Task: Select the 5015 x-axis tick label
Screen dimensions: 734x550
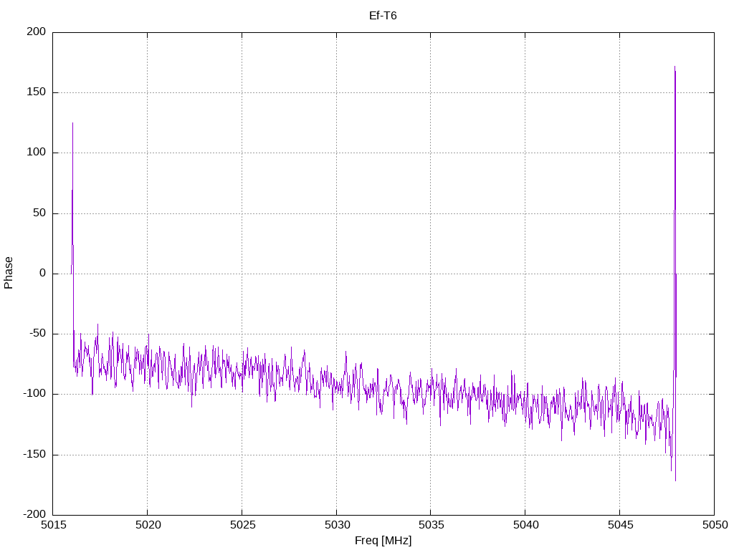Action: click(x=53, y=525)
